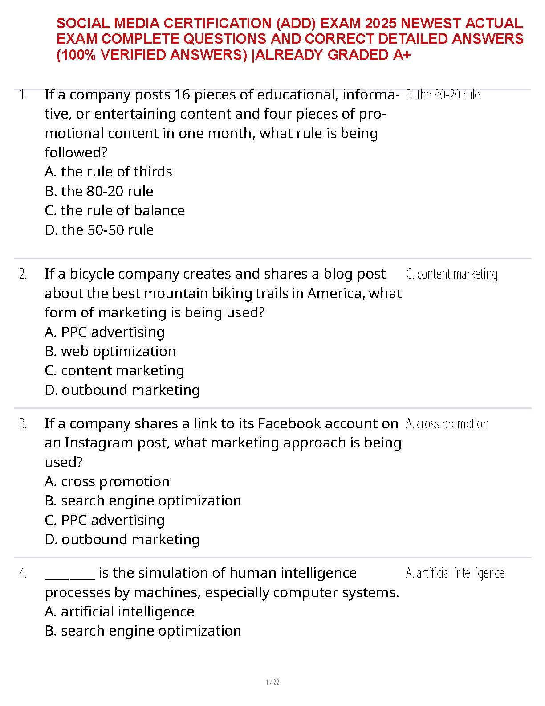Viewport: 545px width, 706px height.
Task: Click the right-column answer "A. cross promotion"
Action: click(x=447, y=423)
